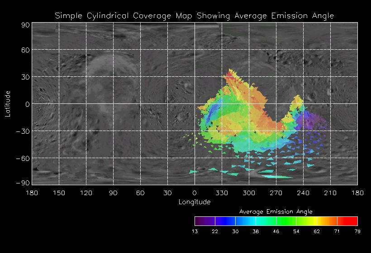Pick the dark blue section of the color bar
The image size is (371, 253).
225,221
